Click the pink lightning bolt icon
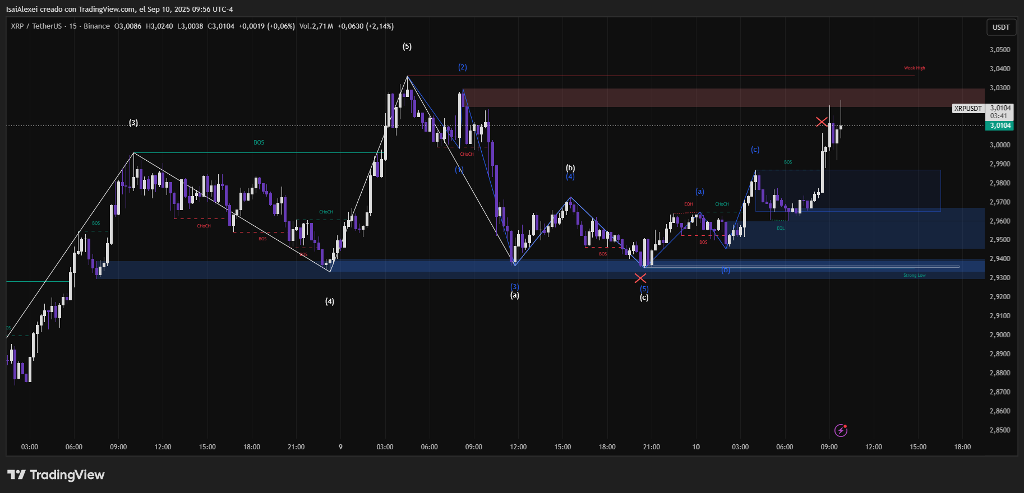 click(x=841, y=430)
